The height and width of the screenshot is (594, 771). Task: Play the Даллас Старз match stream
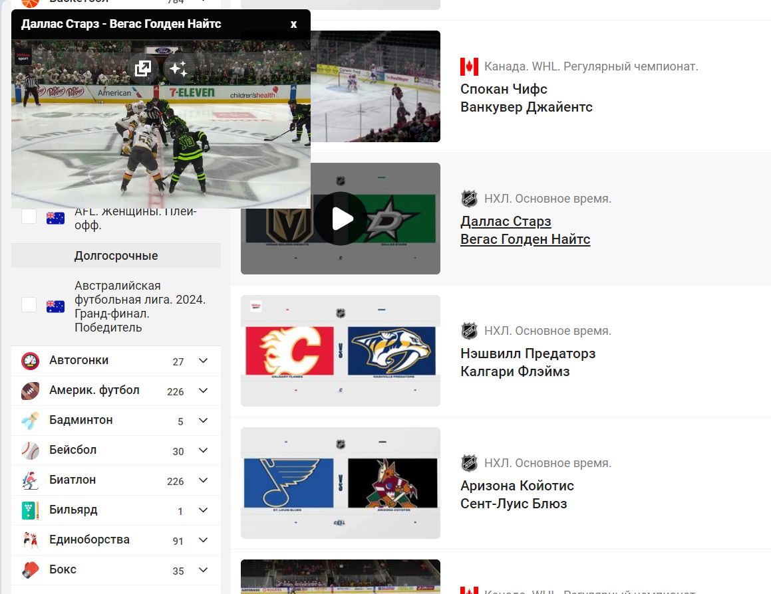340,219
